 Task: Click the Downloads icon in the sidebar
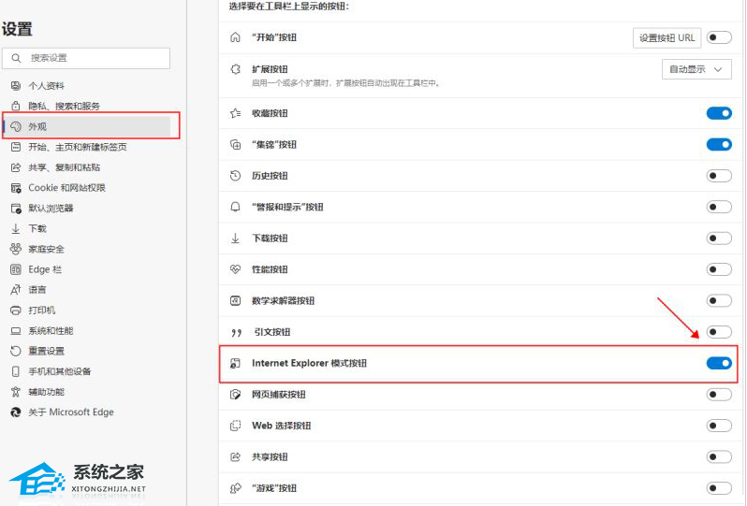point(15,228)
